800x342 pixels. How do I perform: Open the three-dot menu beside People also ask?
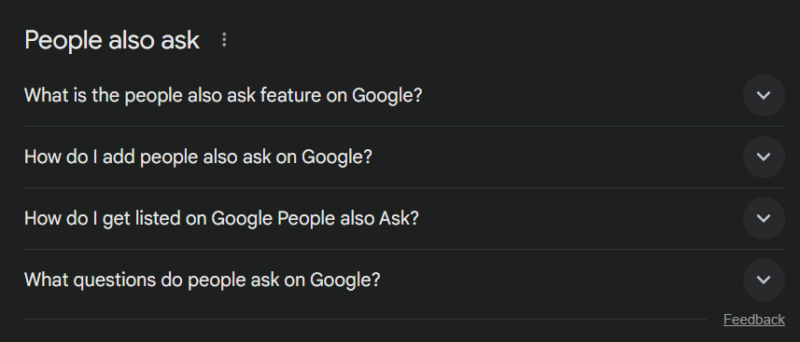(224, 40)
